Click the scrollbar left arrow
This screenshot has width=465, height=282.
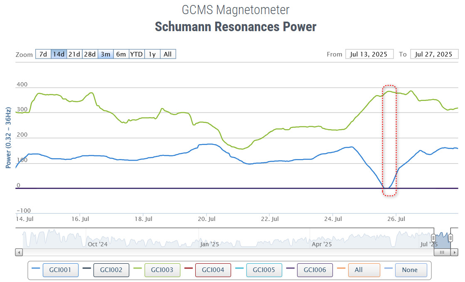coord(19,252)
